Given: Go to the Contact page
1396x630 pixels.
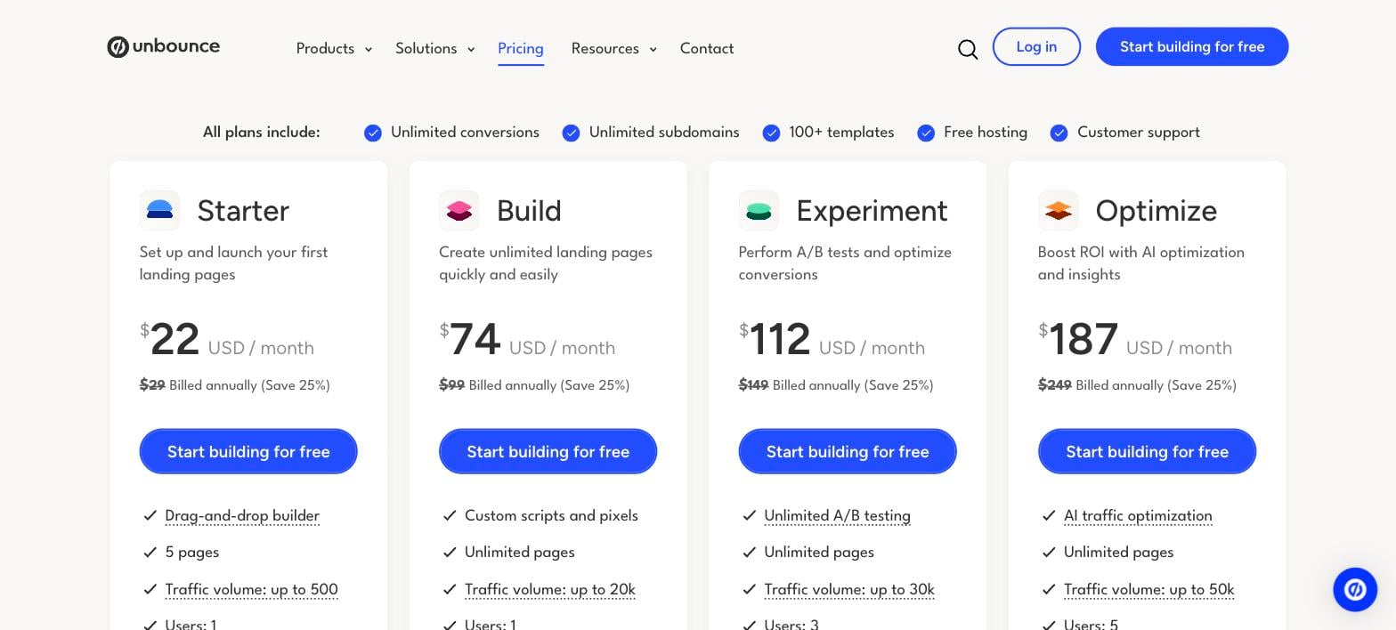Looking at the screenshot, I should coord(707,49).
